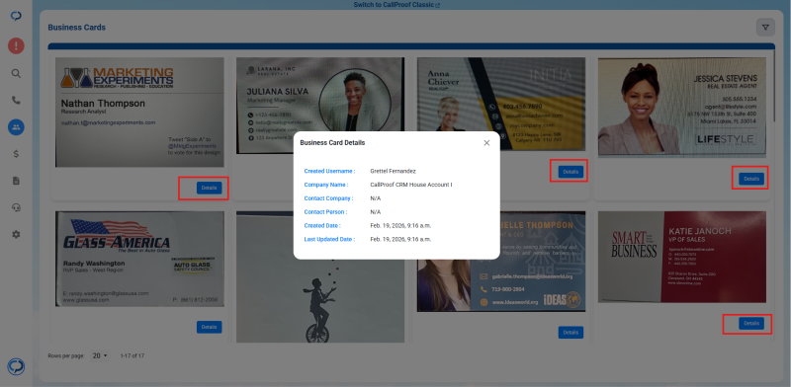The height and width of the screenshot is (387, 791).
Task: Select the contacts people icon in the sidebar
Action: [16, 127]
